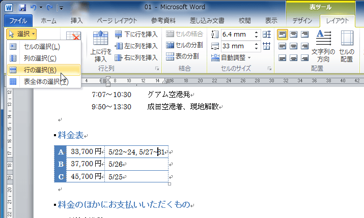The image size is (364, 218).
Task: Open the 行と列 dialog launcher
Action: pos(157,69)
